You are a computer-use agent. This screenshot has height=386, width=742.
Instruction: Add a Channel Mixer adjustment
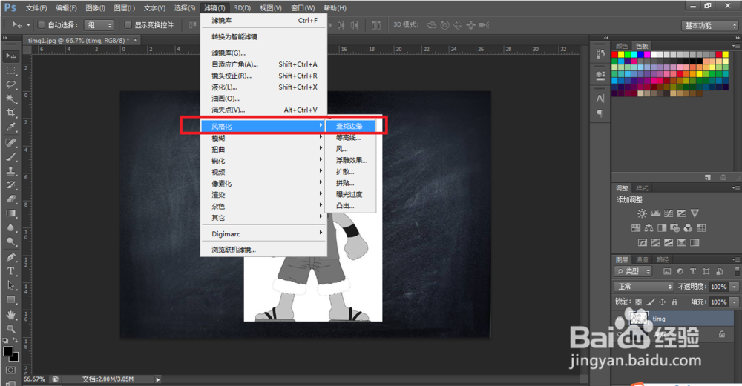click(x=688, y=228)
